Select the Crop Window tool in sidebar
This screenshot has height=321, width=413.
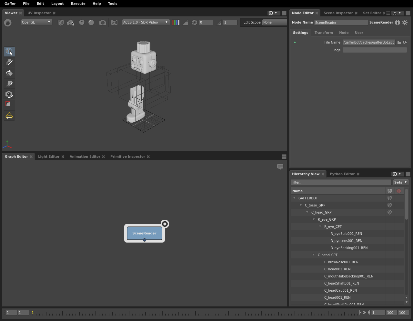(9, 105)
